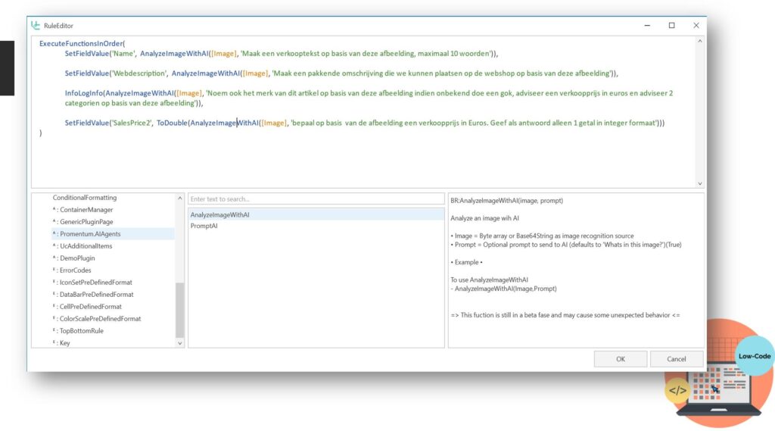Screen dimensions: 775x431
Task: Maximize the RuleEditor window
Action: [x=671, y=25]
